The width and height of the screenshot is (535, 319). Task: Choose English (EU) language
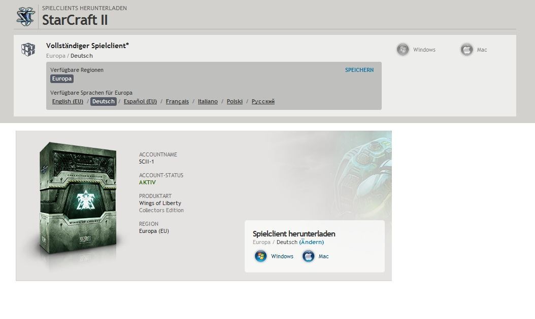click(x=68, y=101)
